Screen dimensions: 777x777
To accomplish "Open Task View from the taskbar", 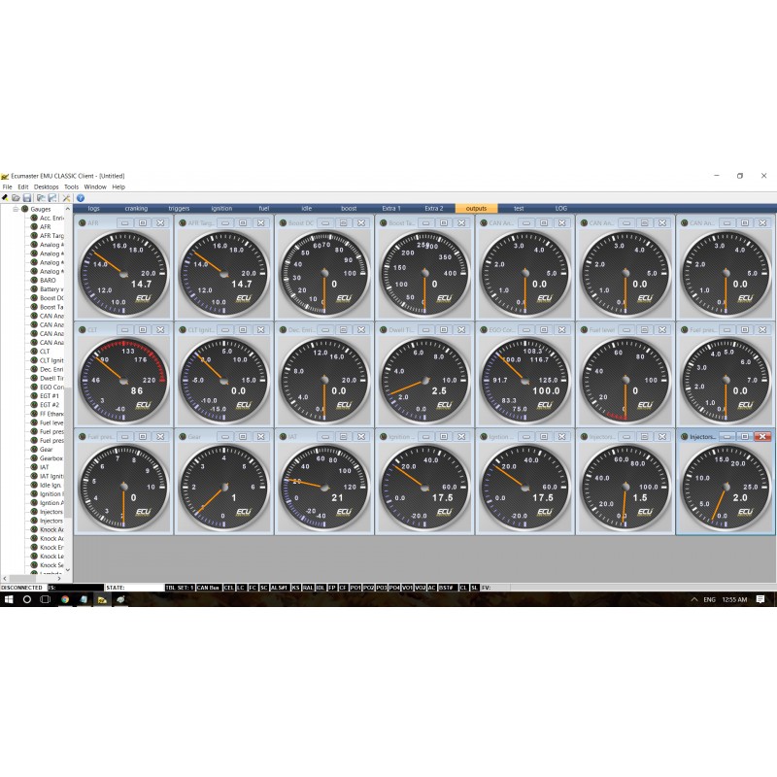I will [x=45, y=599].
